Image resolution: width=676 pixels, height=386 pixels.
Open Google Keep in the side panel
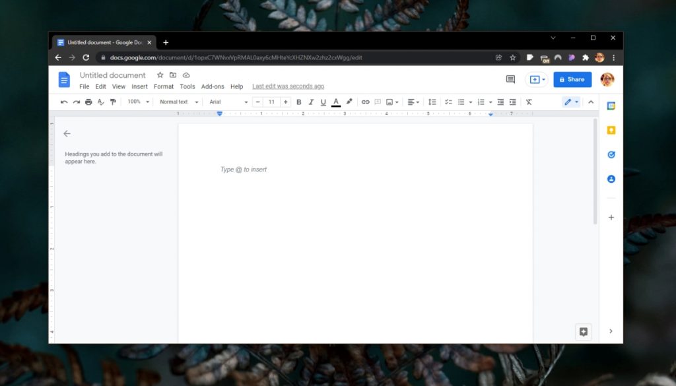(611, 130)
